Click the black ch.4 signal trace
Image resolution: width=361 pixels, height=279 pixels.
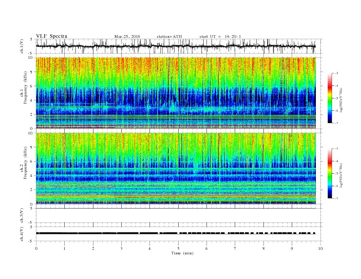click(175, 233)
